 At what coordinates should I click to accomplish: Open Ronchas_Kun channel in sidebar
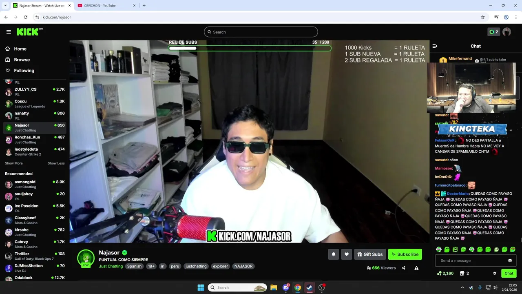coord(35,140)
